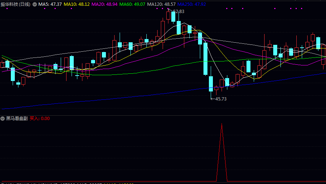Click the last magenta dot marker at top right
The height and width of the screenshot is (184, 326).
(301, 9)
